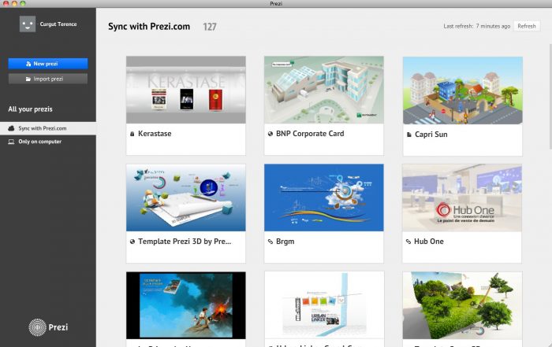Refresh the prezi list
This screenshot has height=347, width=552.
527,26
